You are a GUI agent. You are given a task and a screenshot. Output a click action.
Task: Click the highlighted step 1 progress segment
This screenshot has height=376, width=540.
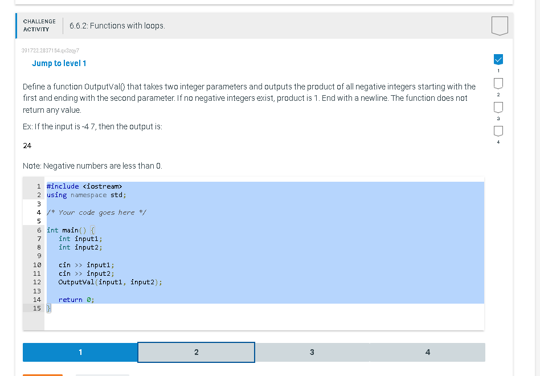(80, 352)
